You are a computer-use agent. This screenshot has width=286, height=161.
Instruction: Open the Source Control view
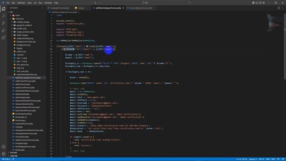coord(4,23)
